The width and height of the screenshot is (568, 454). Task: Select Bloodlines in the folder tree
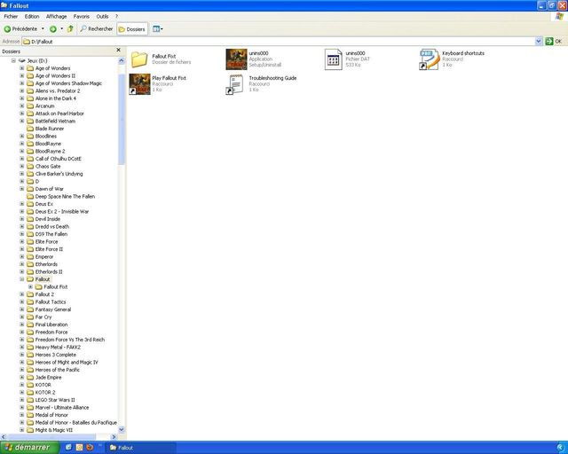point(45,137)
